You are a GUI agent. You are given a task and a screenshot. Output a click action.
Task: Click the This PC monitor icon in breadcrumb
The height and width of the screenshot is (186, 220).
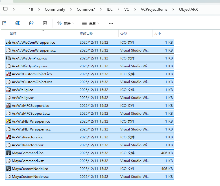click(5, 9)
